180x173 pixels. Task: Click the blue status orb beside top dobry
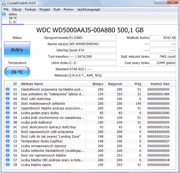pyautogui.click(x=4, y=14)
